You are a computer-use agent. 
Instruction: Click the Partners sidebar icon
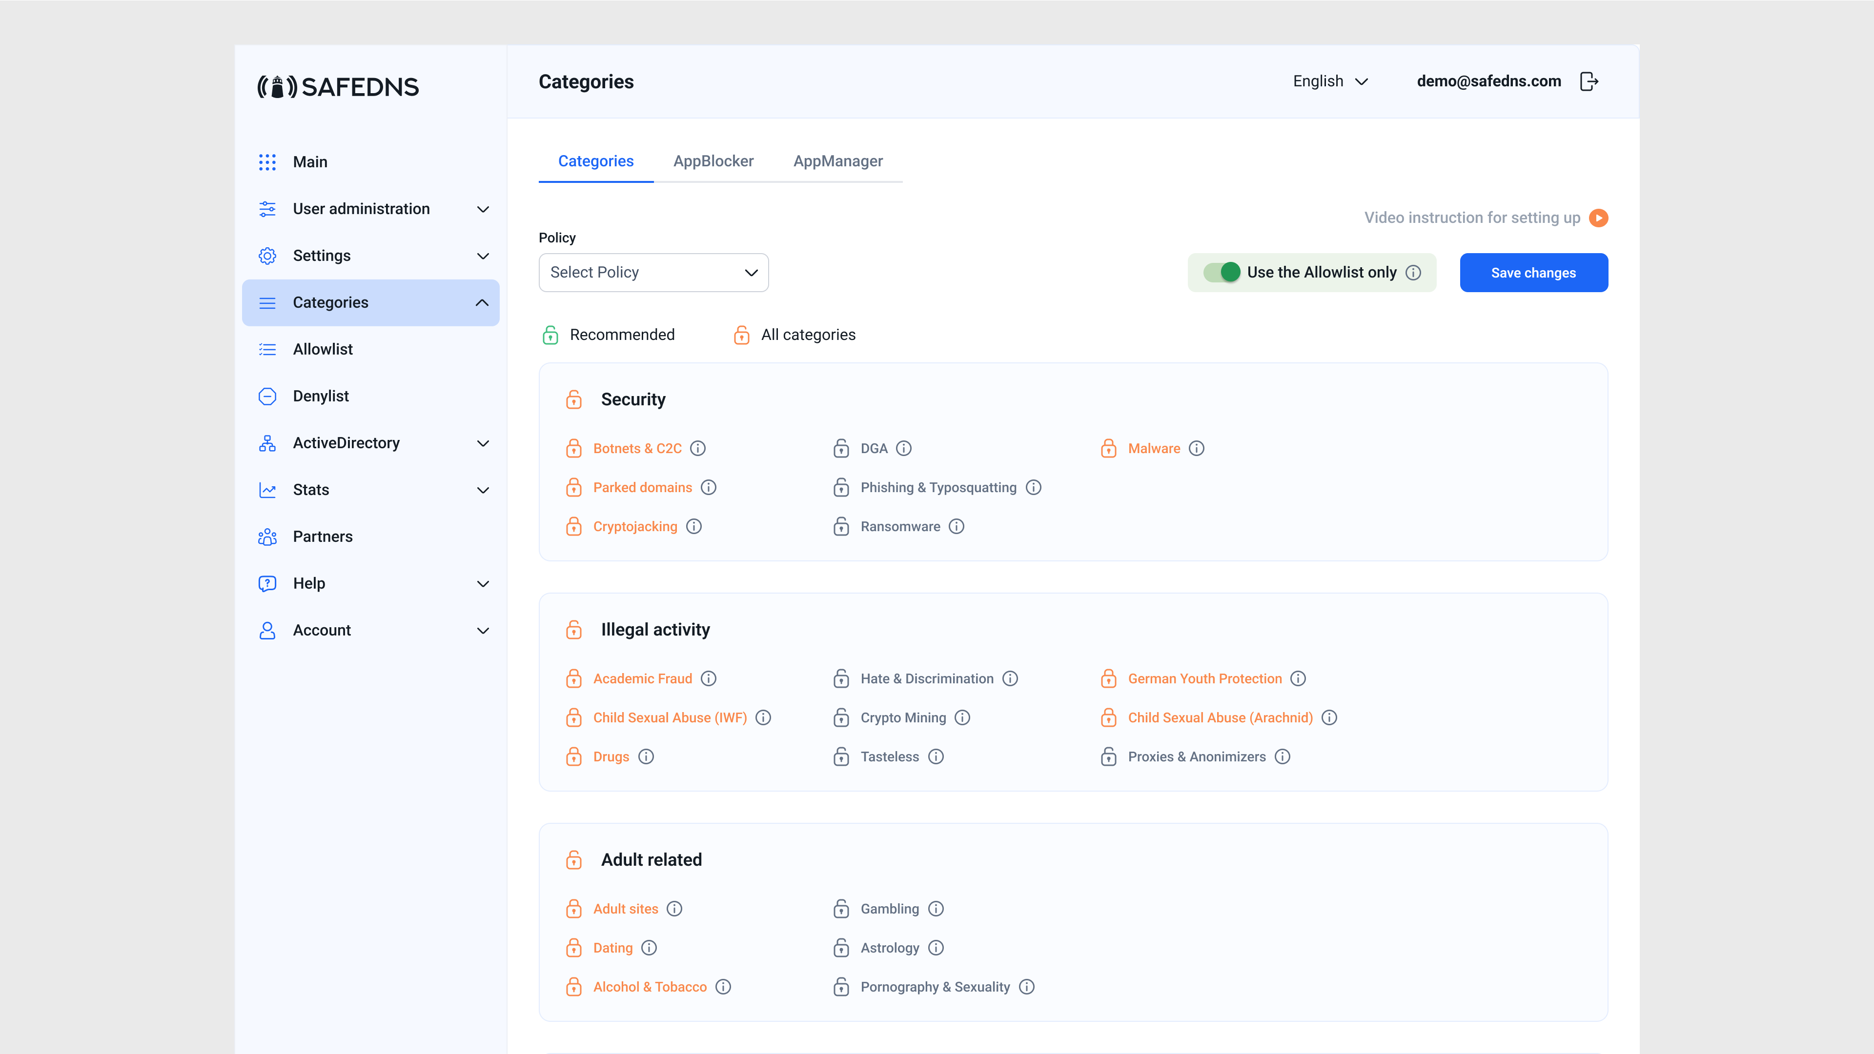267,537
